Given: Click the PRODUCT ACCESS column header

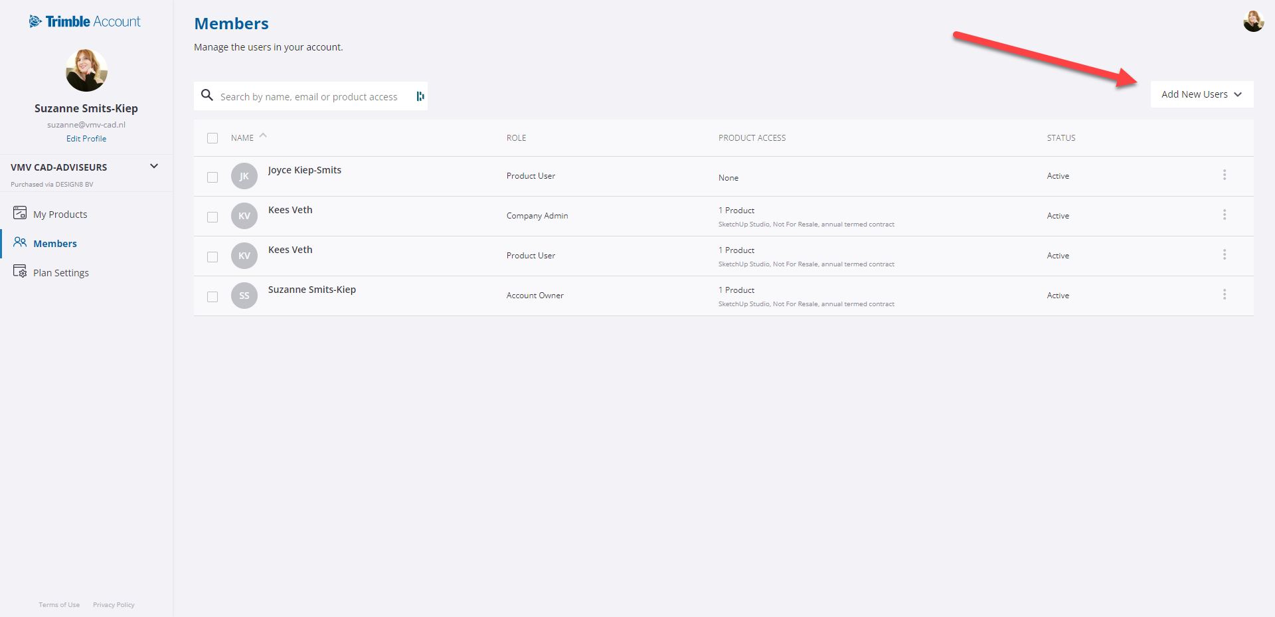Looking at the screenshot, I should tap(752, 138).
